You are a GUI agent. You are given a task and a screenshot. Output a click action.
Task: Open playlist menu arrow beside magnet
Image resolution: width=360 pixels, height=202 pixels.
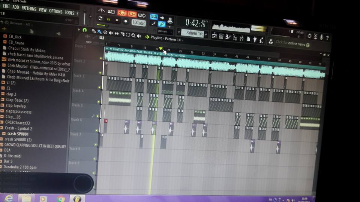tap(79, 30)
